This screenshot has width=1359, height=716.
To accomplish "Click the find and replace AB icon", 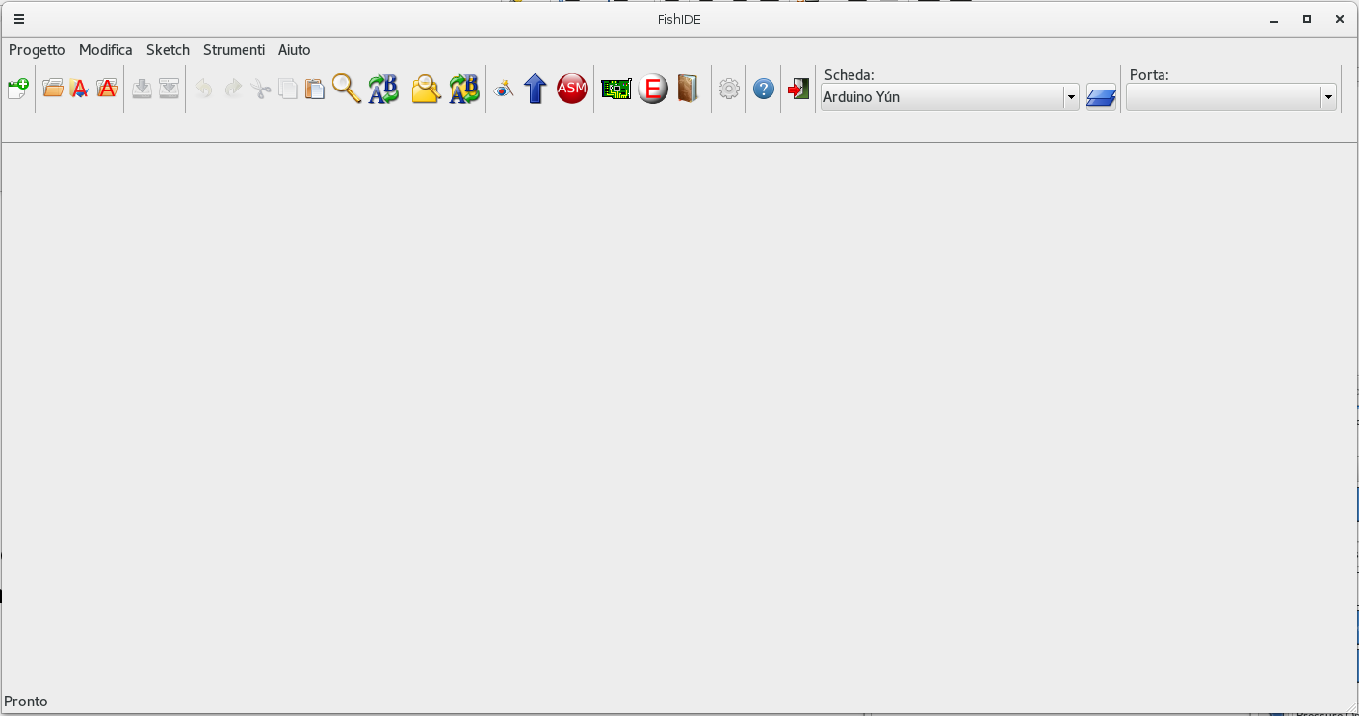I will coord(383,89).
